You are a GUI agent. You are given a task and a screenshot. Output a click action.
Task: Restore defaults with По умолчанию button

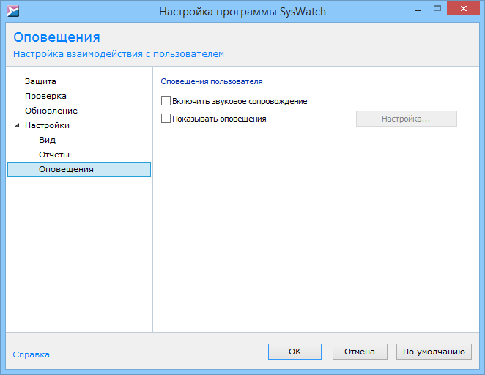(x=434, y=352)
